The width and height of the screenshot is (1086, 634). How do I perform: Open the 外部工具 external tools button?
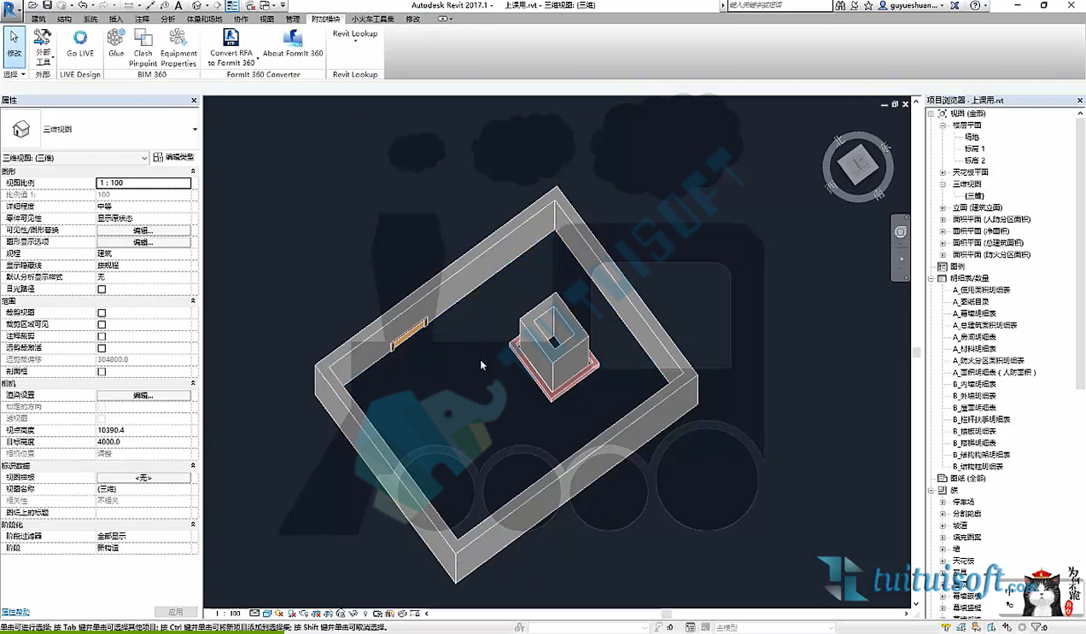coord(43,48)
